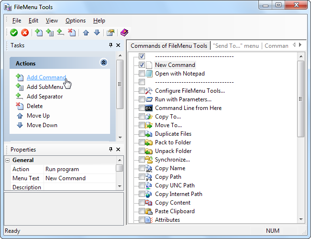Enable the Copy Name checkbox
311x239 pixels.
tap(142, 168)
